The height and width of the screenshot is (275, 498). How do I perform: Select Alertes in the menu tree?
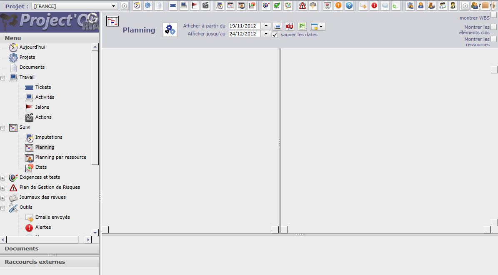(x=43, y=227)
